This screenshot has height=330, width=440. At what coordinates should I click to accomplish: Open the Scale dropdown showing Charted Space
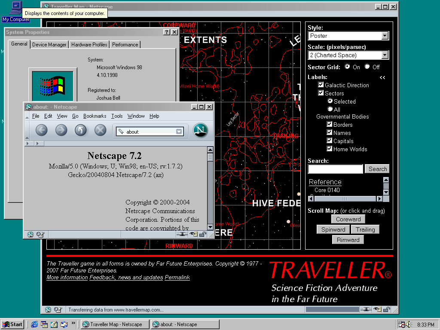[348, 55]
